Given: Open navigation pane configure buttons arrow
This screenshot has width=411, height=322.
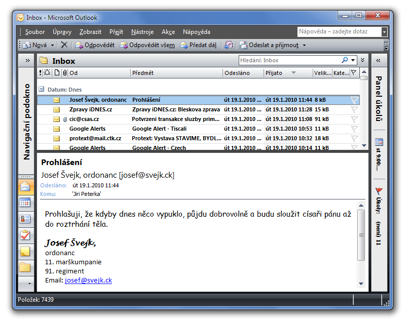Looking at the screenshot, I should 29,284.
